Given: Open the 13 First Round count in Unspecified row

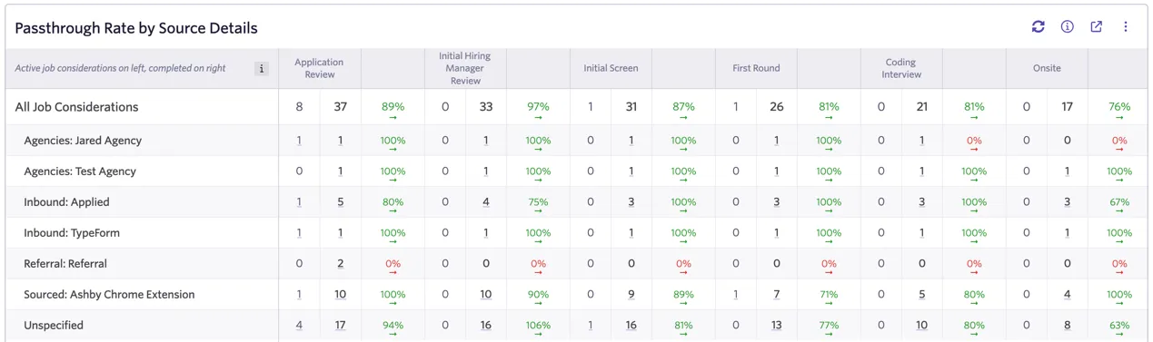Looking at the screenshot, I should (x=776, y=326).
